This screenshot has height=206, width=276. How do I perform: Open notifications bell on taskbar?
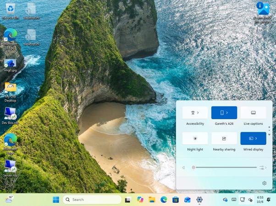269,200
